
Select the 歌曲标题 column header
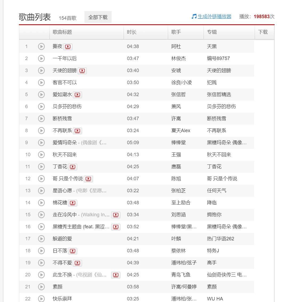[62, 32]
